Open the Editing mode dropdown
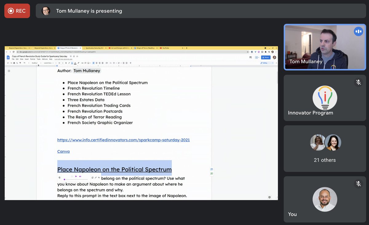Viewport: 369px width, 225px height. (267, 63)
